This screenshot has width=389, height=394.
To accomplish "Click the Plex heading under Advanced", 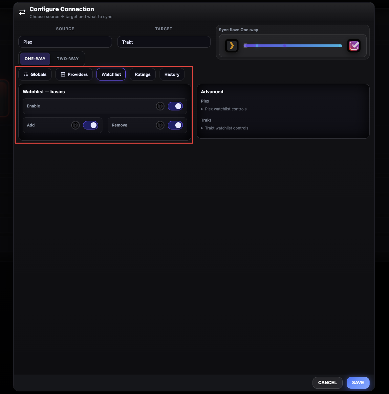I will pos(205,101).
